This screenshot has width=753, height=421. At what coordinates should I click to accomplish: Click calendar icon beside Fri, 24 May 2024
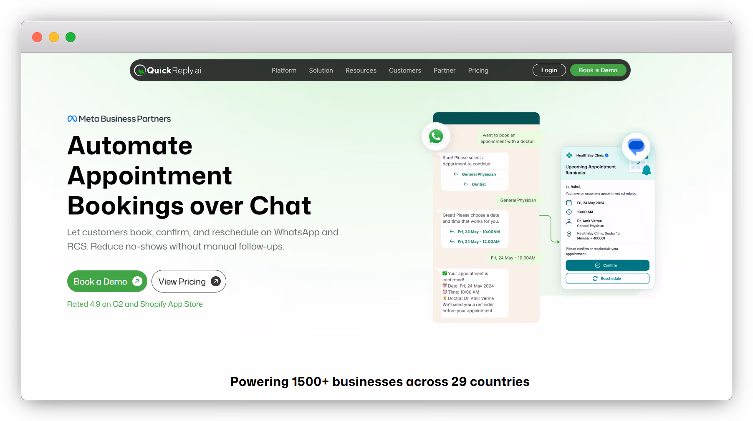click(x=569, y=203)
